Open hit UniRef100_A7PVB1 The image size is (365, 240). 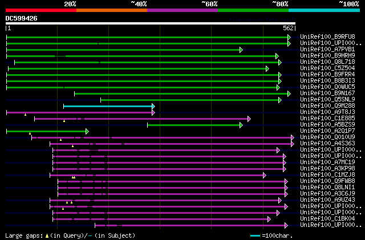[327, 49]
